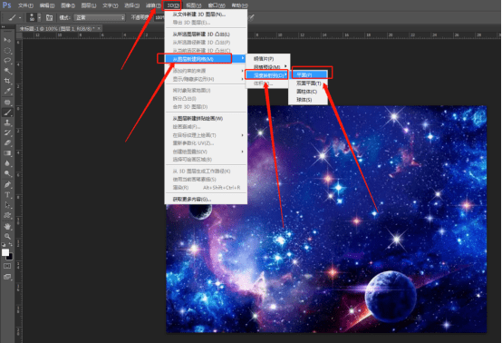
Task: Toggle the brush panel button in options bar
Action: pos(49,17)
